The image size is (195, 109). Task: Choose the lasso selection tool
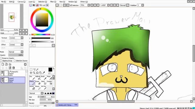click(34, 70)
